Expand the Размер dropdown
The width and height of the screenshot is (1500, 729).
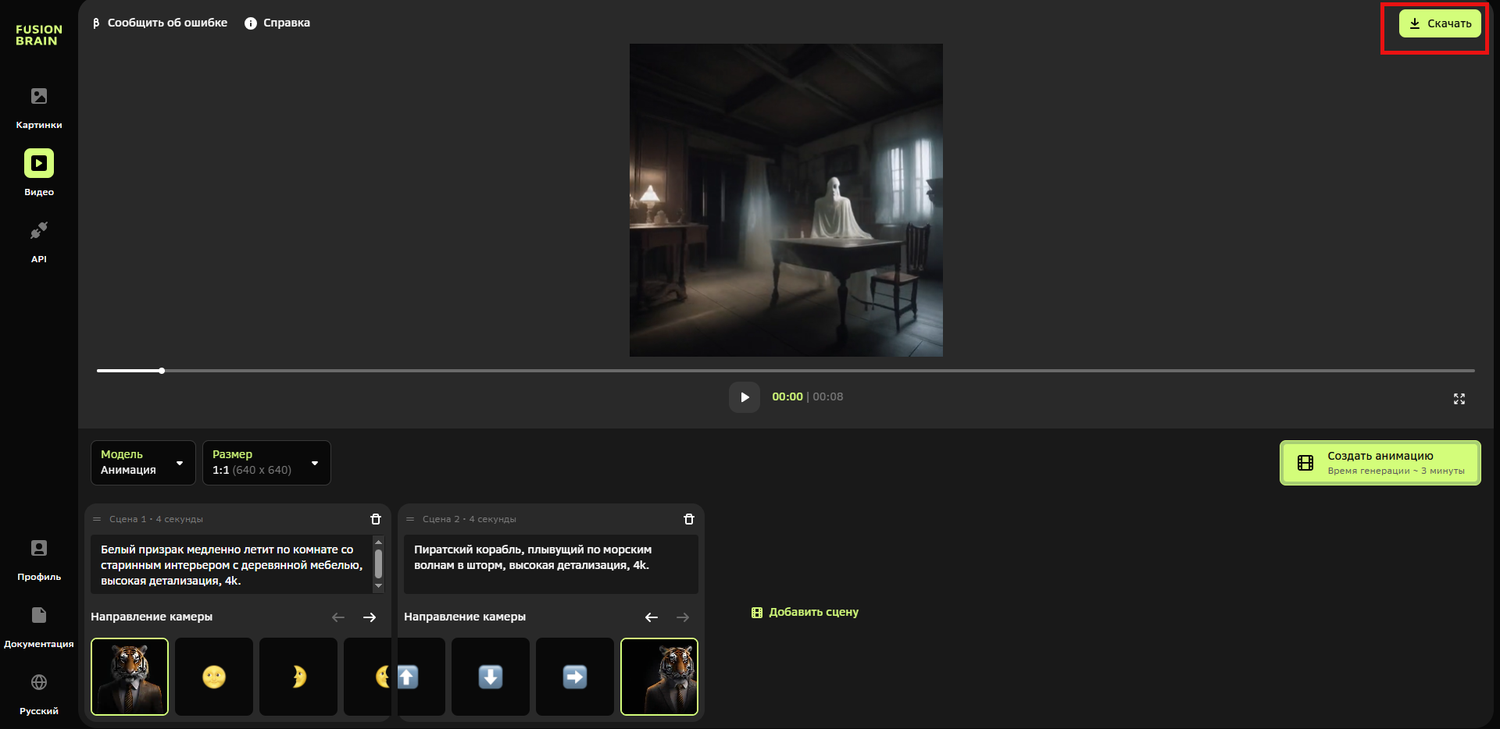tap(266, 463)
